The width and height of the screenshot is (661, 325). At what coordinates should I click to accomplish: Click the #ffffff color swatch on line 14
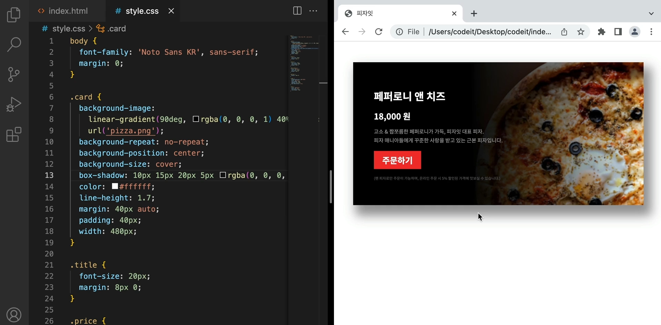pos(115,186)
